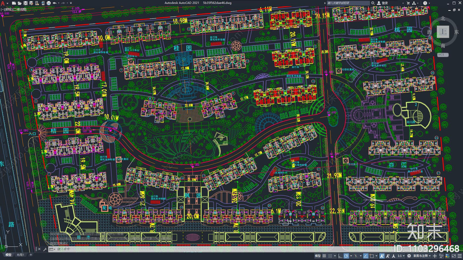Toggle the drawing grid display

point(324,256)
